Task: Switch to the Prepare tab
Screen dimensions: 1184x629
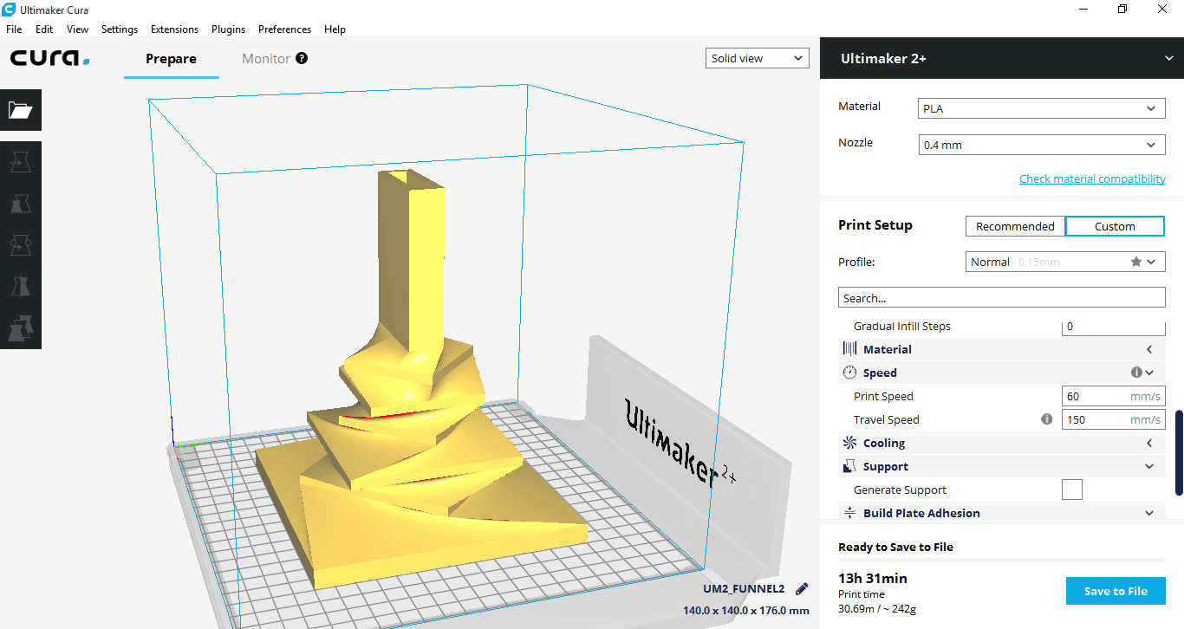Action: 171,59
